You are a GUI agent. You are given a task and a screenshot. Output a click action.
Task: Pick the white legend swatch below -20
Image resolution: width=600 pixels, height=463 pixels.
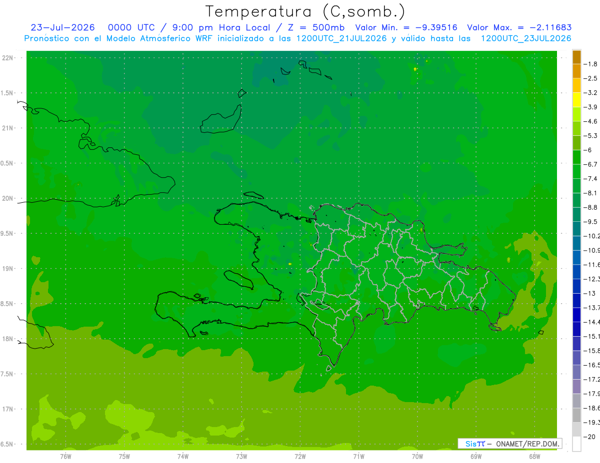click(x=576, y=444)
